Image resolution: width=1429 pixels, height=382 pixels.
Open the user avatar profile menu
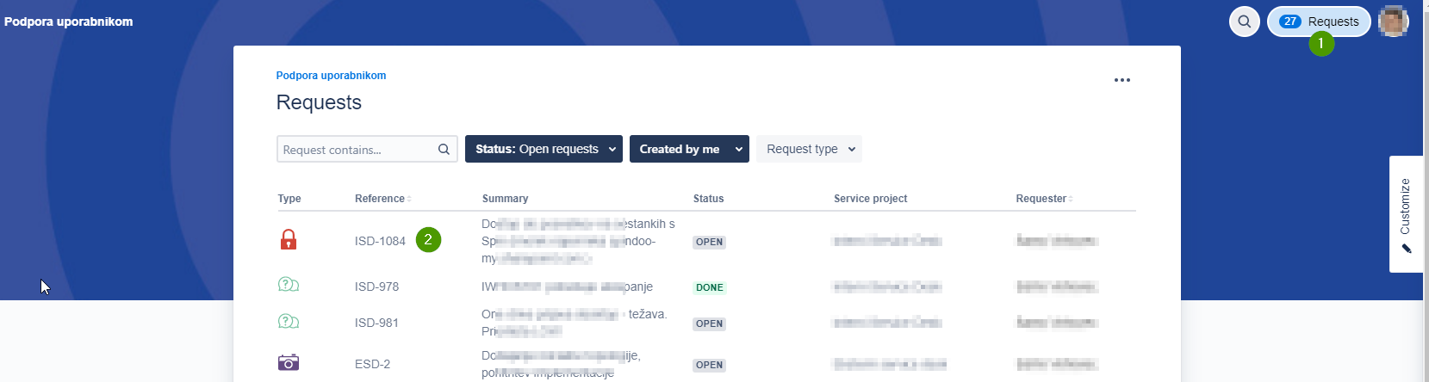coord(1393,22)
